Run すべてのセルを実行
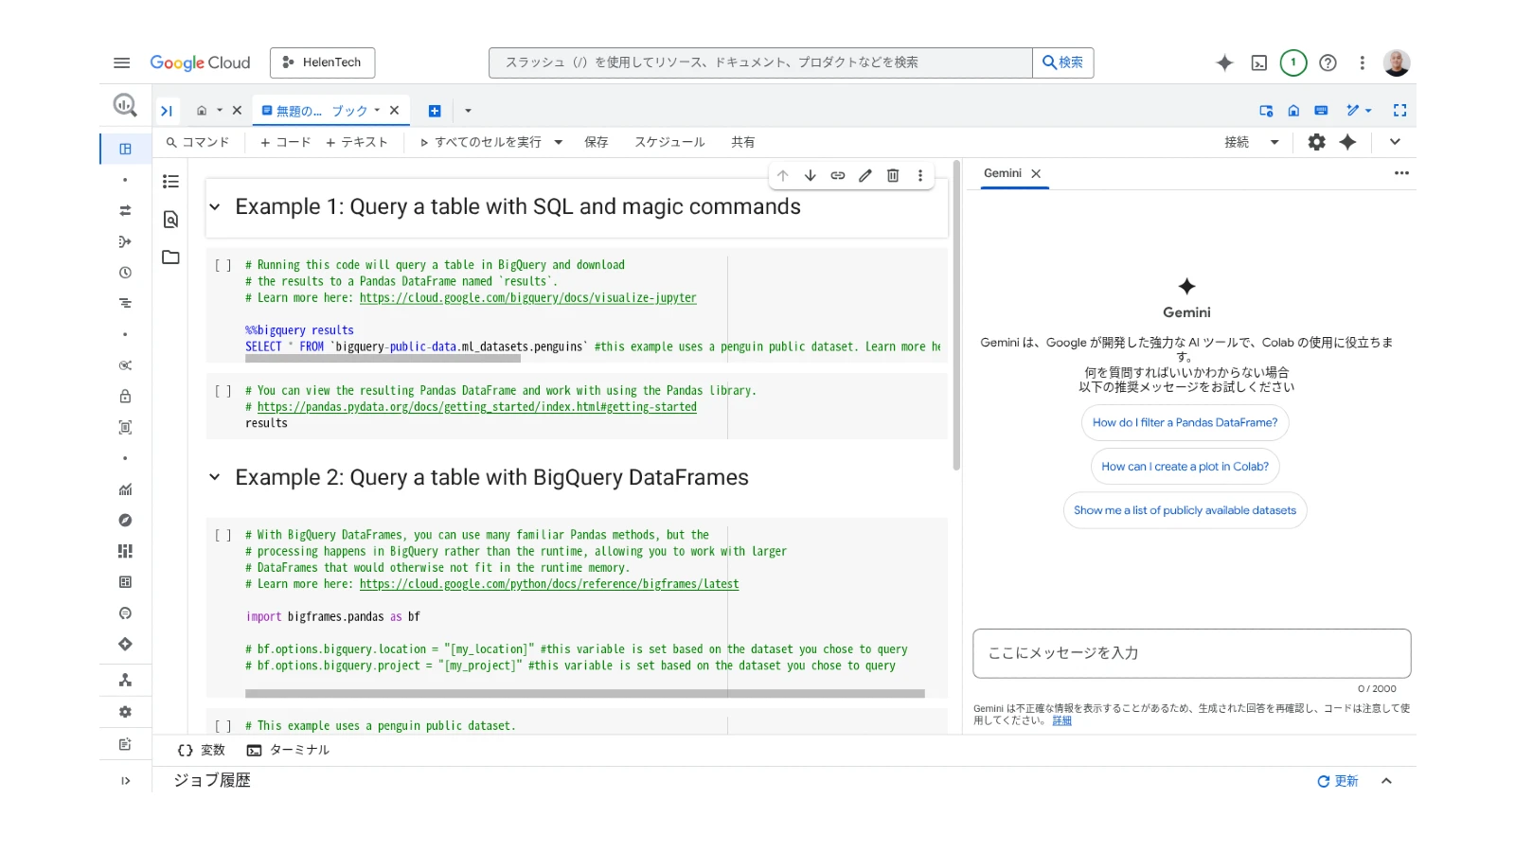Image resolution: width=1515 pixels, height=852 pixels. (x=481, y=142)
